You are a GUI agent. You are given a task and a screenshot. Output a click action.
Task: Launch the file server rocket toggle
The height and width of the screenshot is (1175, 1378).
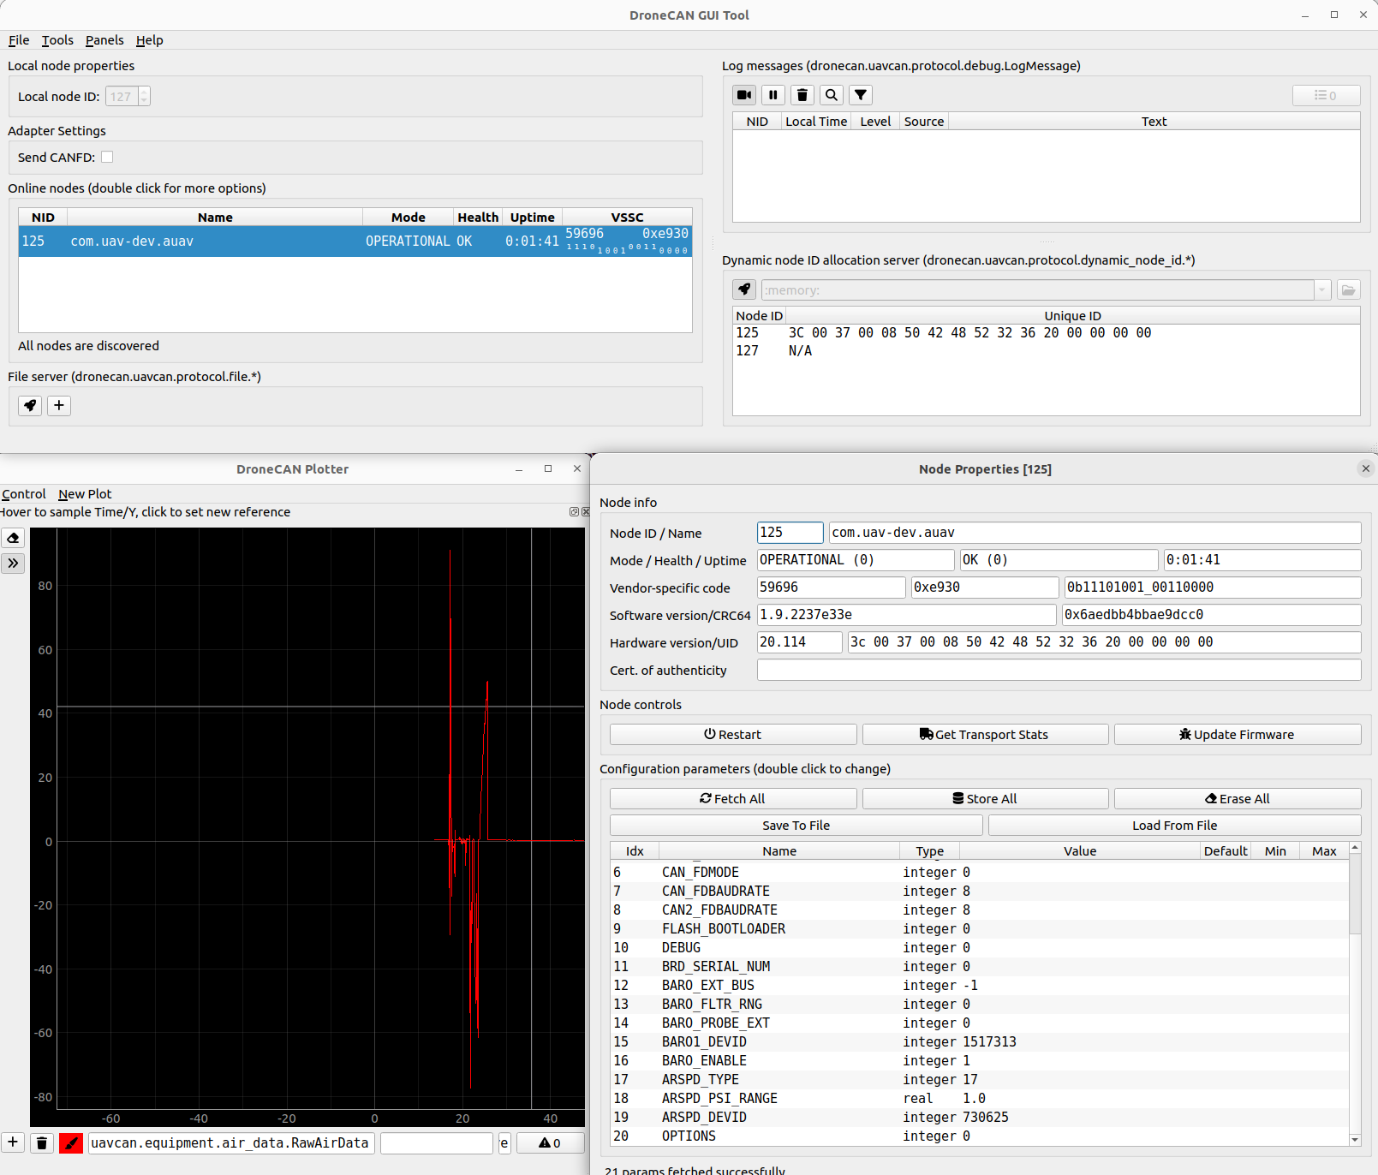[x=30, y=405]
